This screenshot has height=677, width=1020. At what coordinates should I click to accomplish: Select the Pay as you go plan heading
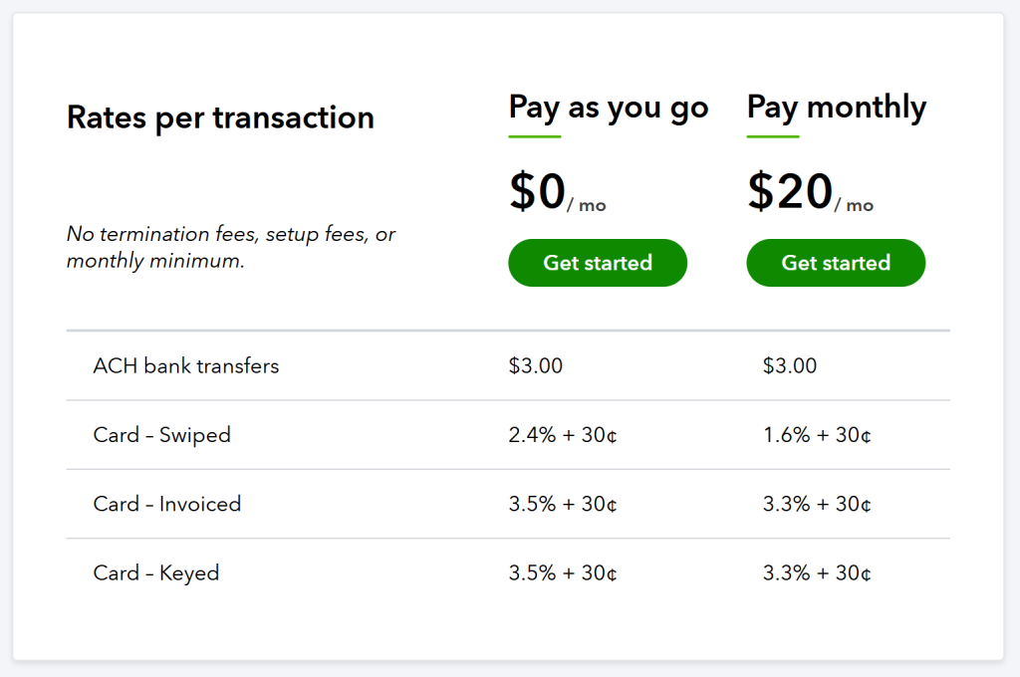(609, 108)
